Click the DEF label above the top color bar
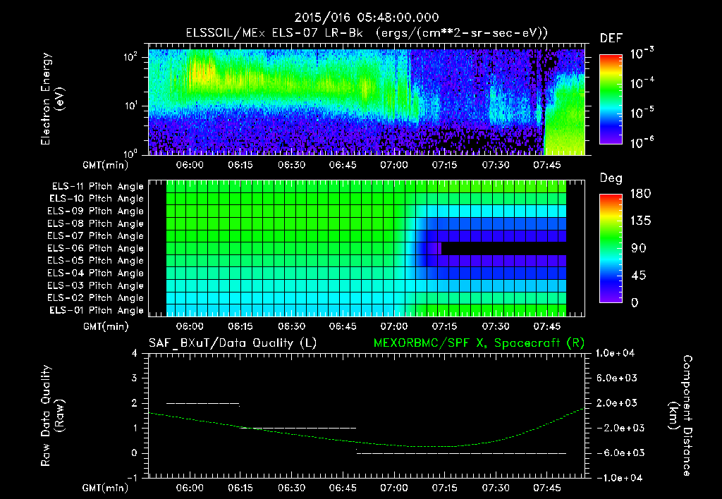722x499 pixels. pyautogui.click(x=611, y=38)
